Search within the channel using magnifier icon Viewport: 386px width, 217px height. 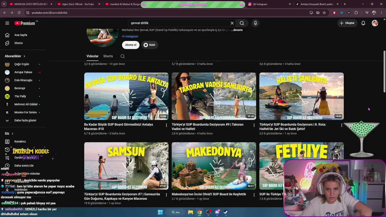(122, 56)
